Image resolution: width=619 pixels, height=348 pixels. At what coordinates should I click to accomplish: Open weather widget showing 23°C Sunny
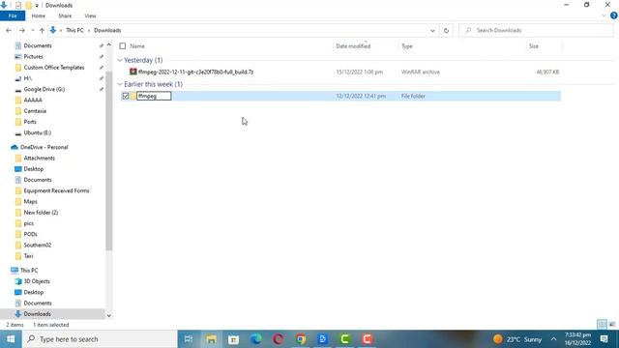pyautogui.click(x=517, y=339)
